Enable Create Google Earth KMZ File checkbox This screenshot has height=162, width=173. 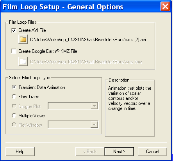tap(14, 51)
